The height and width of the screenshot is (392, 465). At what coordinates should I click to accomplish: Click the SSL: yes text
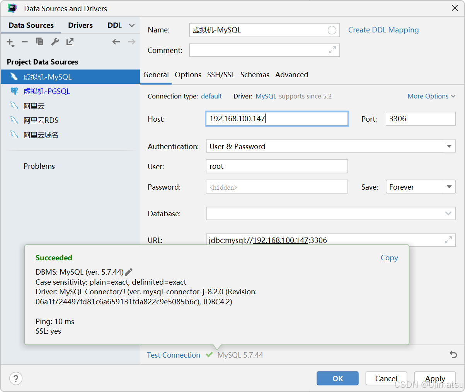click(x=48, y=331)
